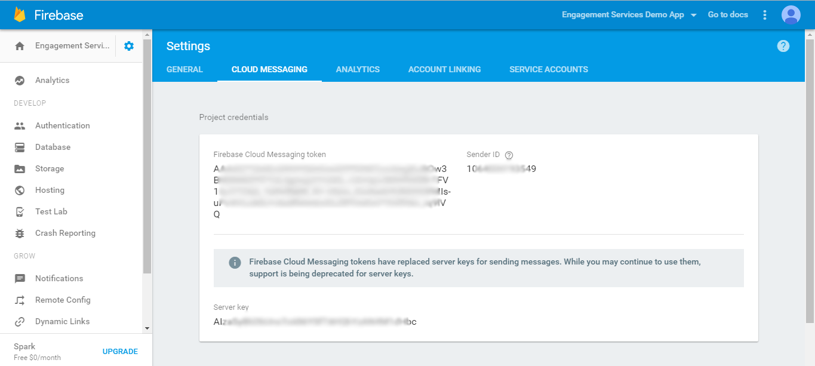Click the info icon in deprecation notice
The image size is (815, 366).
tap(235, 263)
